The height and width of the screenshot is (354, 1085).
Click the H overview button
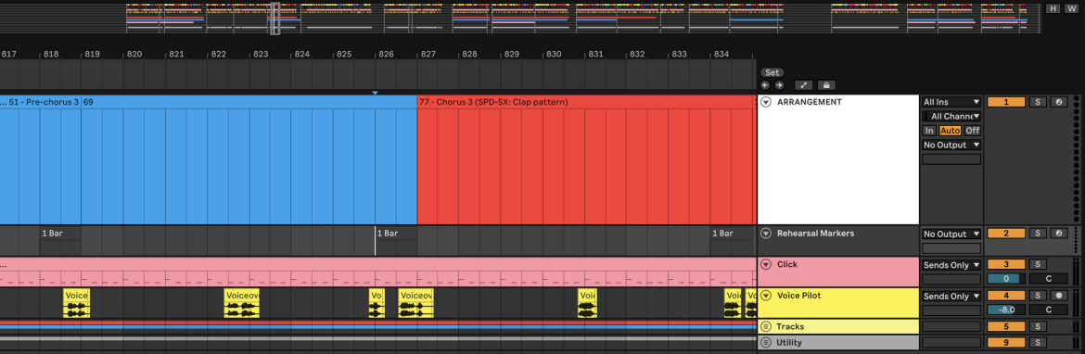1053,8
